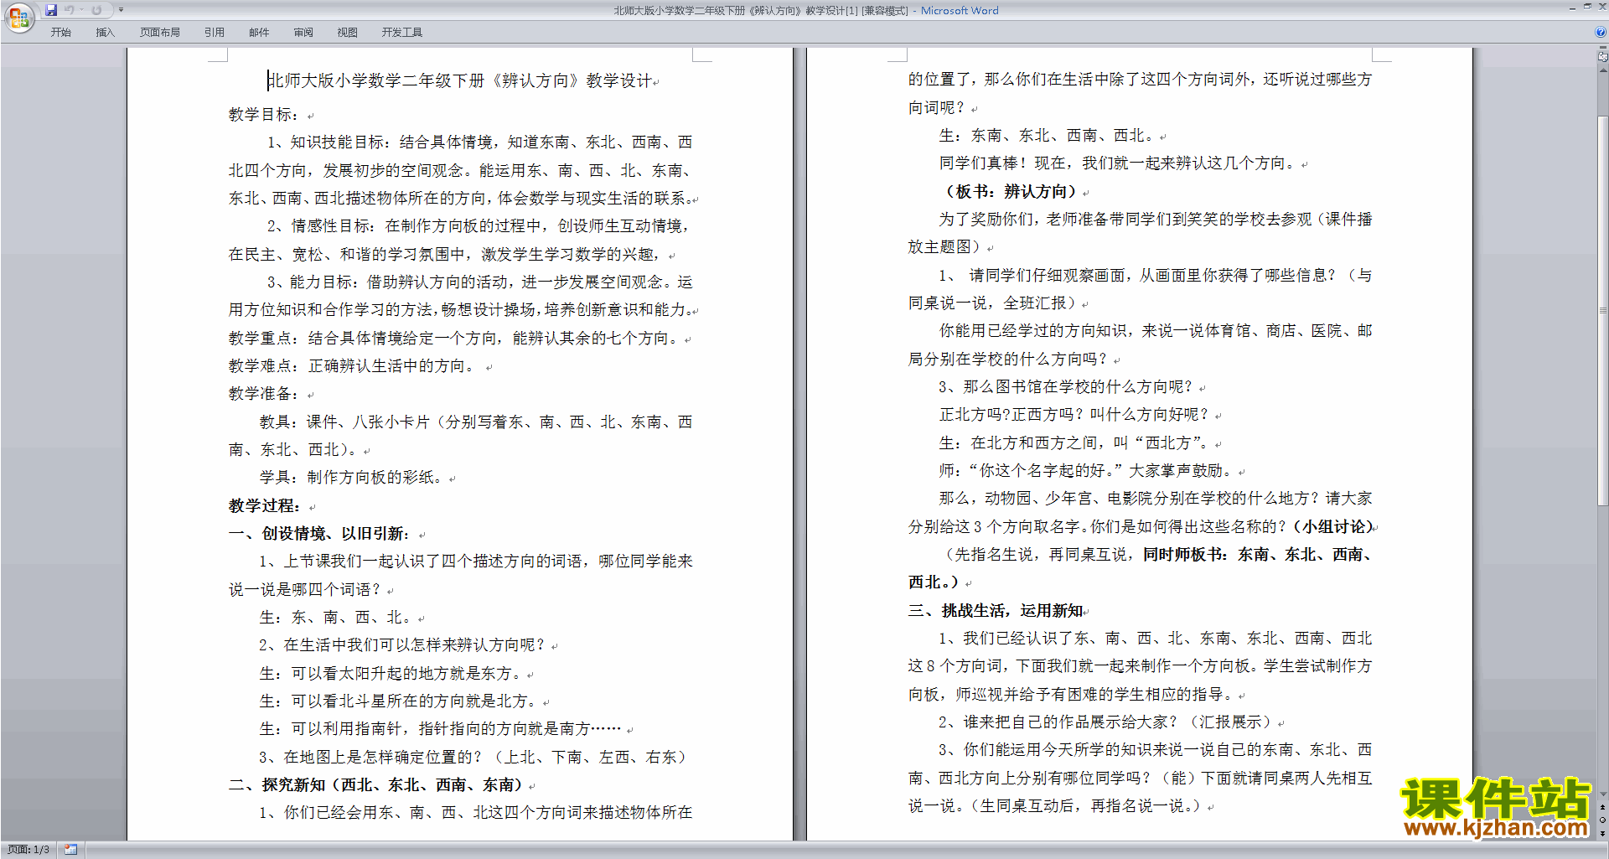Click the line starting 教学难点:
1609x859 pixels.
(354, 366)
